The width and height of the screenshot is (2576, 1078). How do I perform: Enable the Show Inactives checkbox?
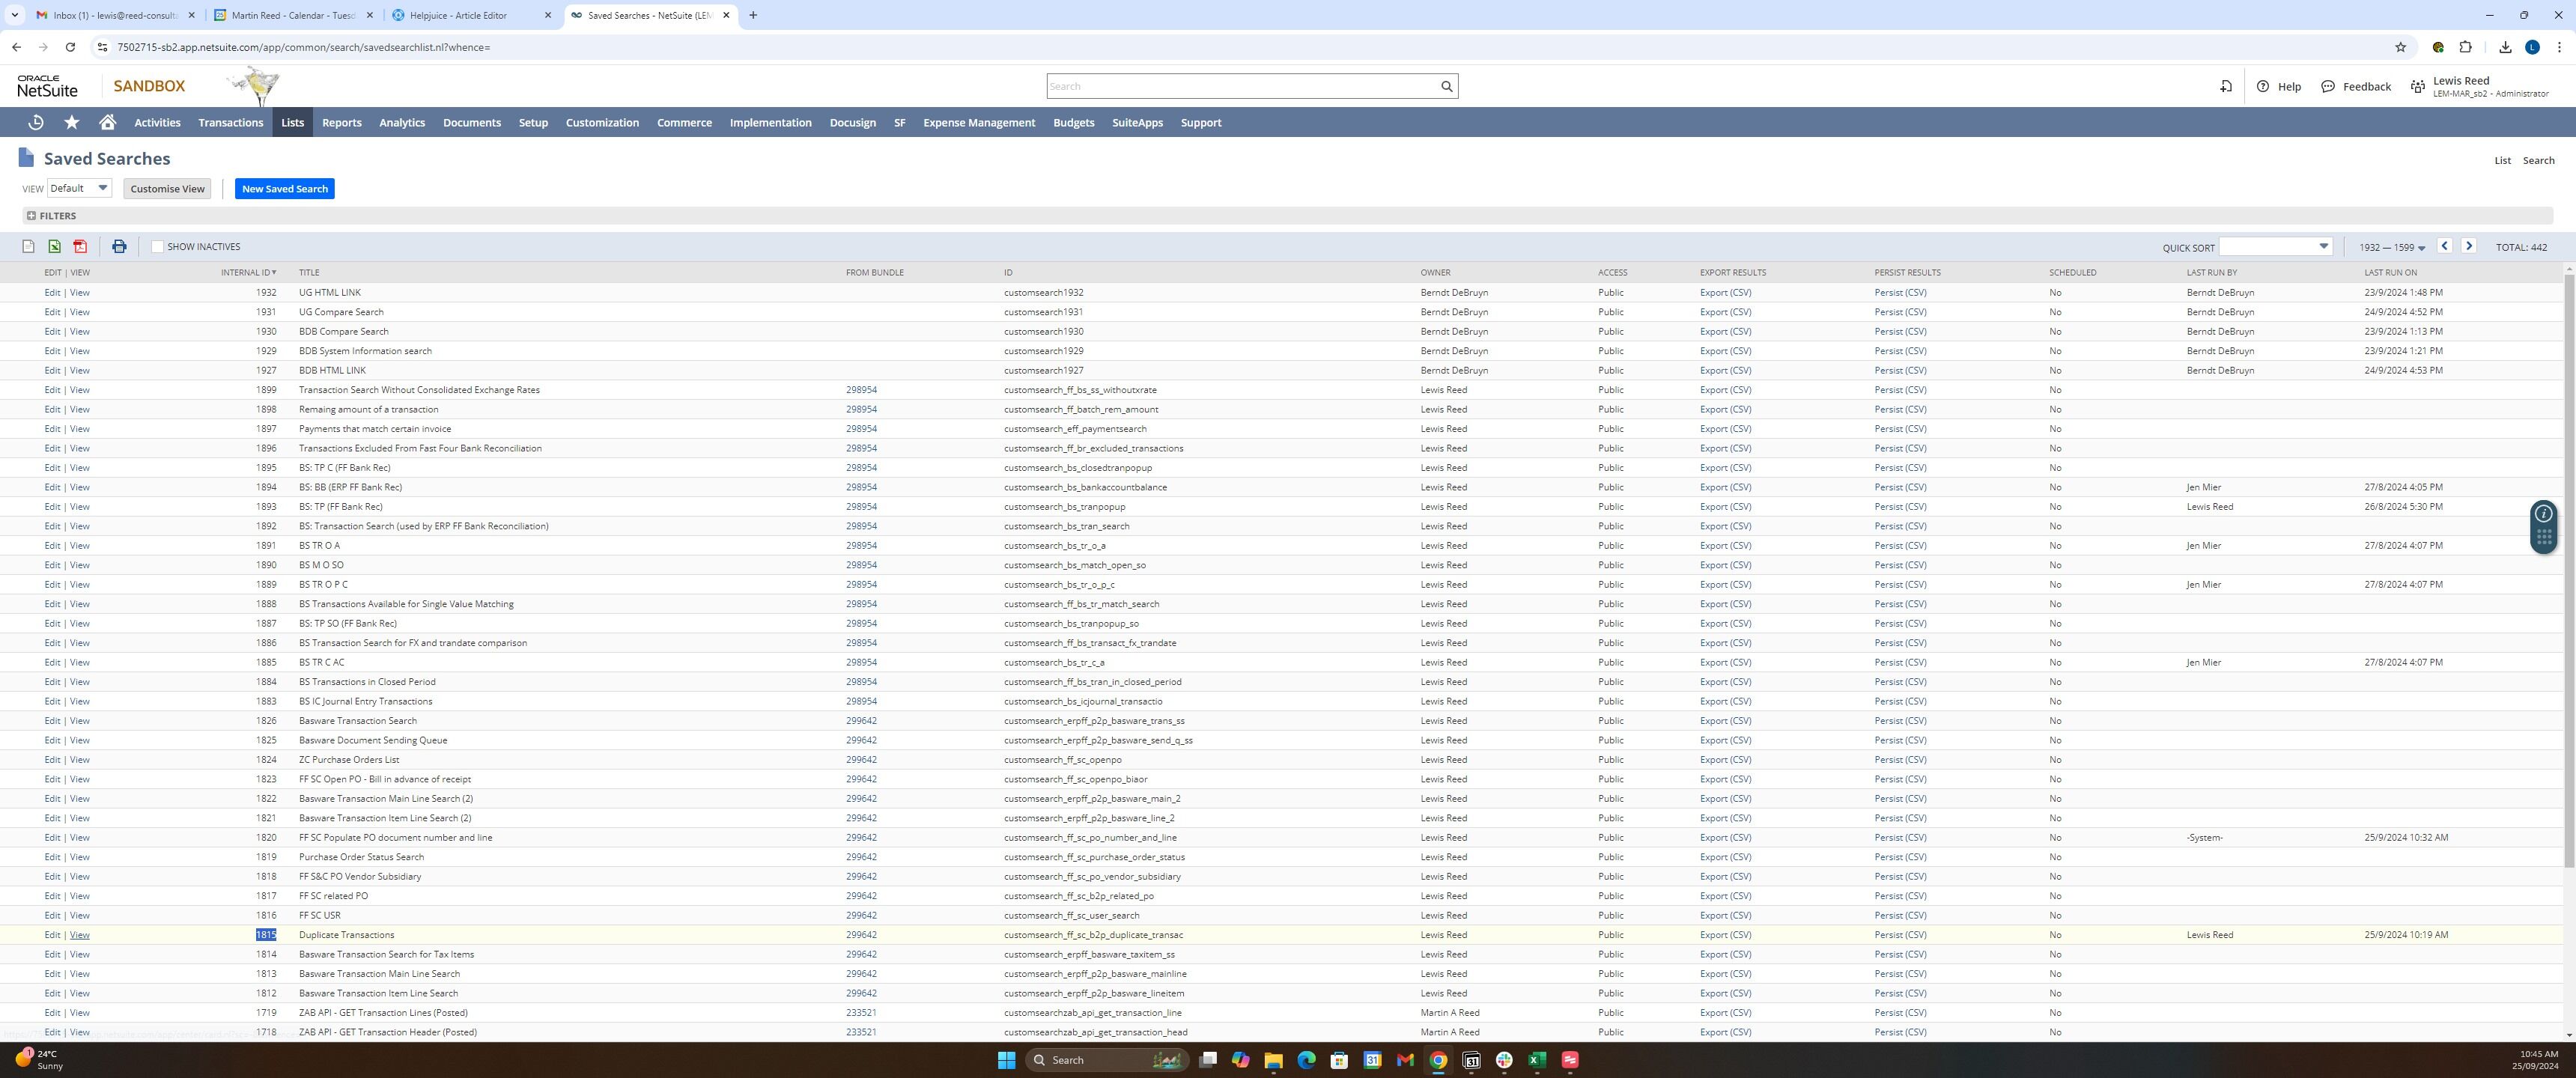pyautogui.click(x=157, y=247)
